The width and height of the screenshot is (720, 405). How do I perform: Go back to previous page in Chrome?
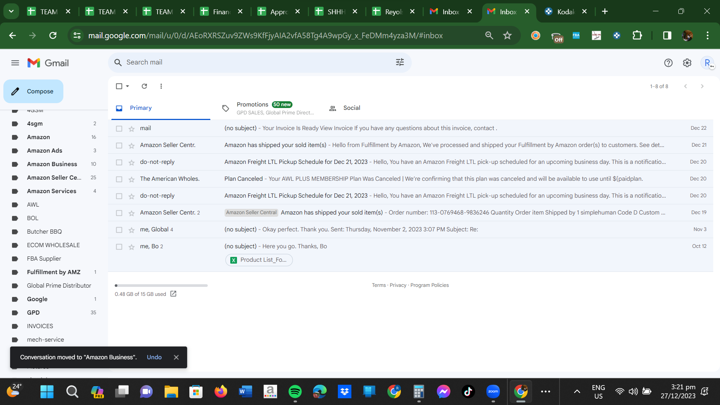12,35
